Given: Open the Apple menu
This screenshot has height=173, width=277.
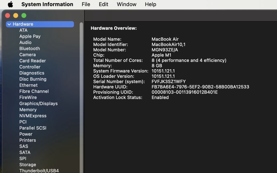Looking at the screenshot, I should pos(11,4).
